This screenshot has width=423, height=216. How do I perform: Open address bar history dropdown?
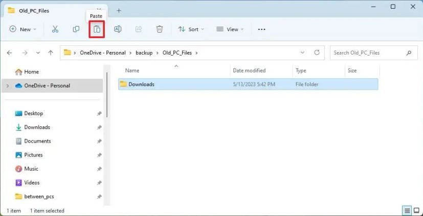(303, 52)
